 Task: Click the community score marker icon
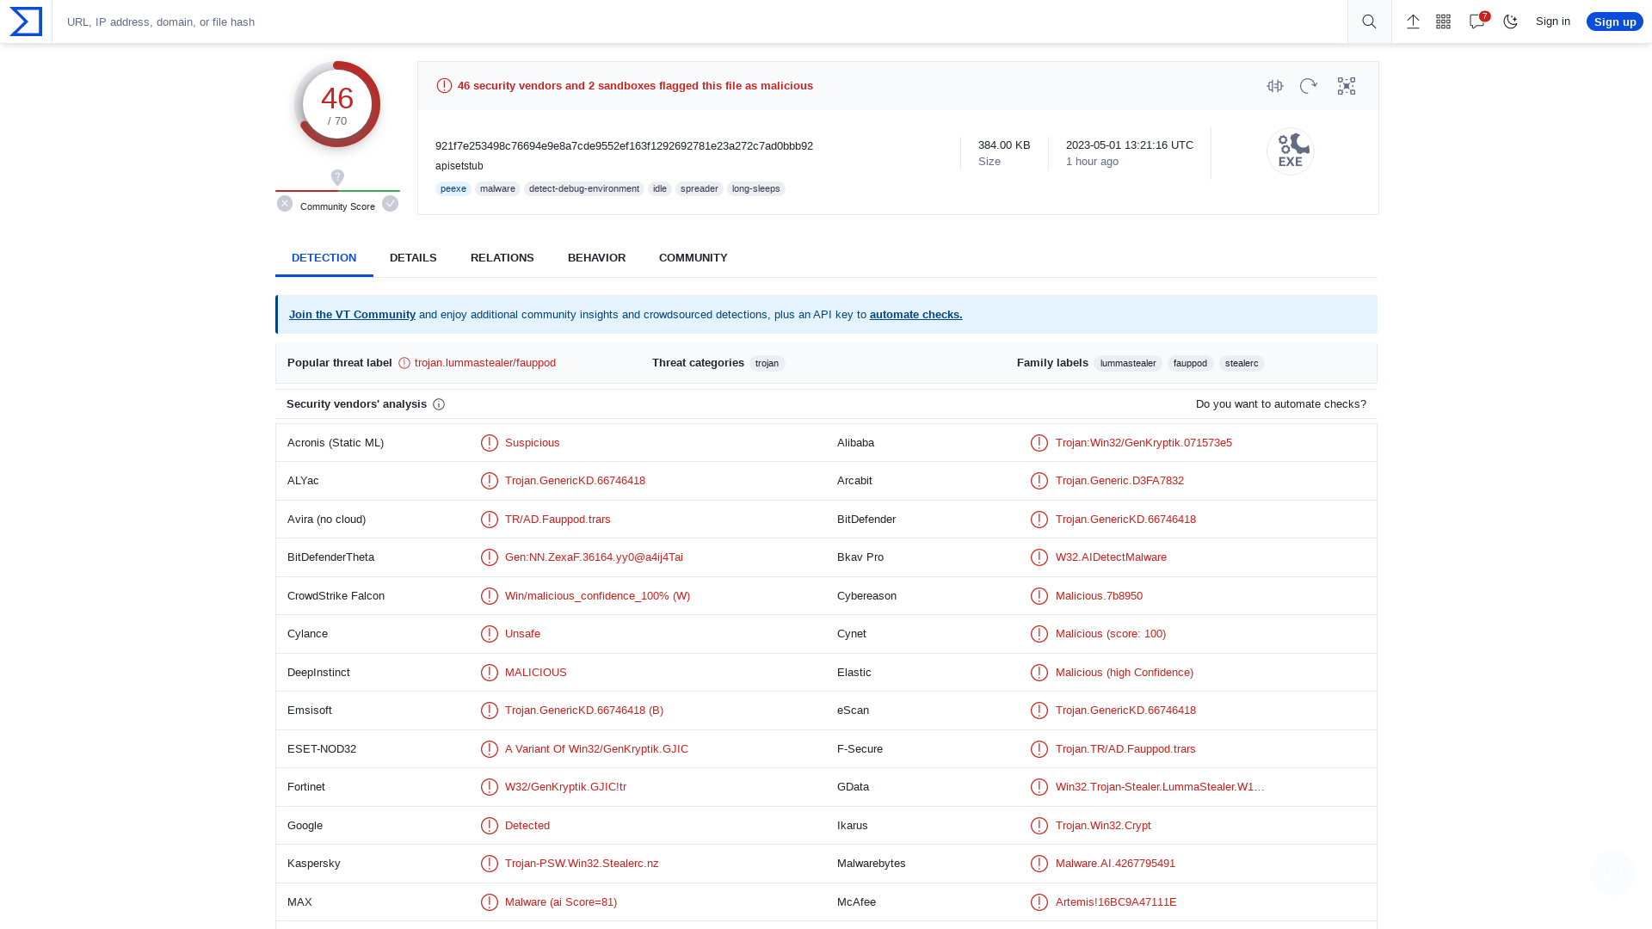pyautogui.click(x=337, y=177)
